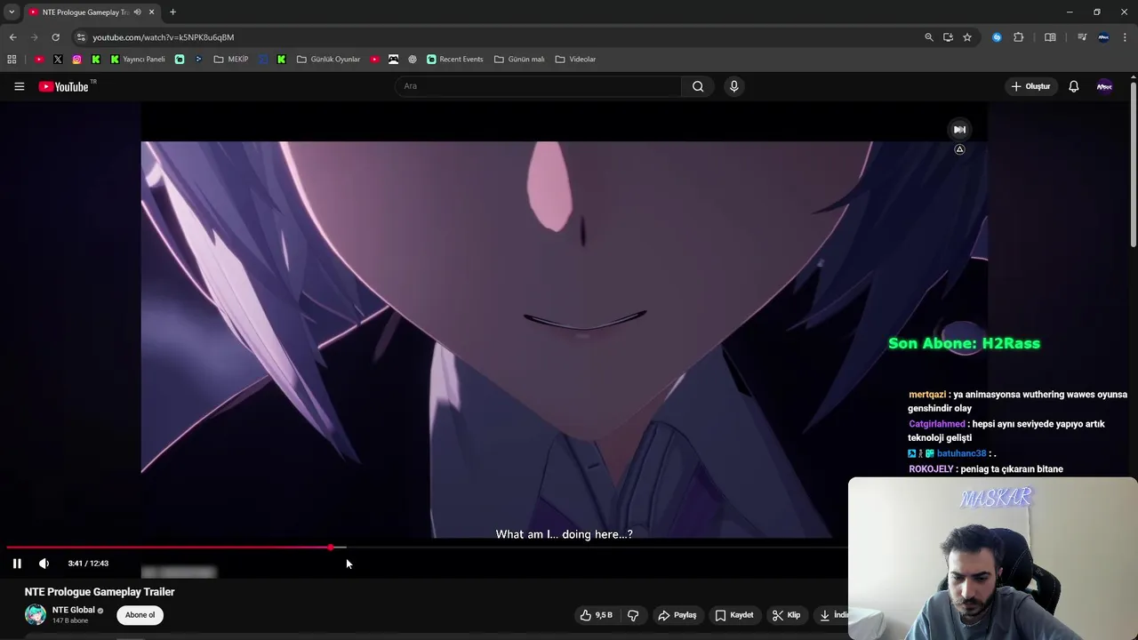The image size is (1138, 640).
Task: Save the video using Kaydet
Action: click(x=734, y=615)
